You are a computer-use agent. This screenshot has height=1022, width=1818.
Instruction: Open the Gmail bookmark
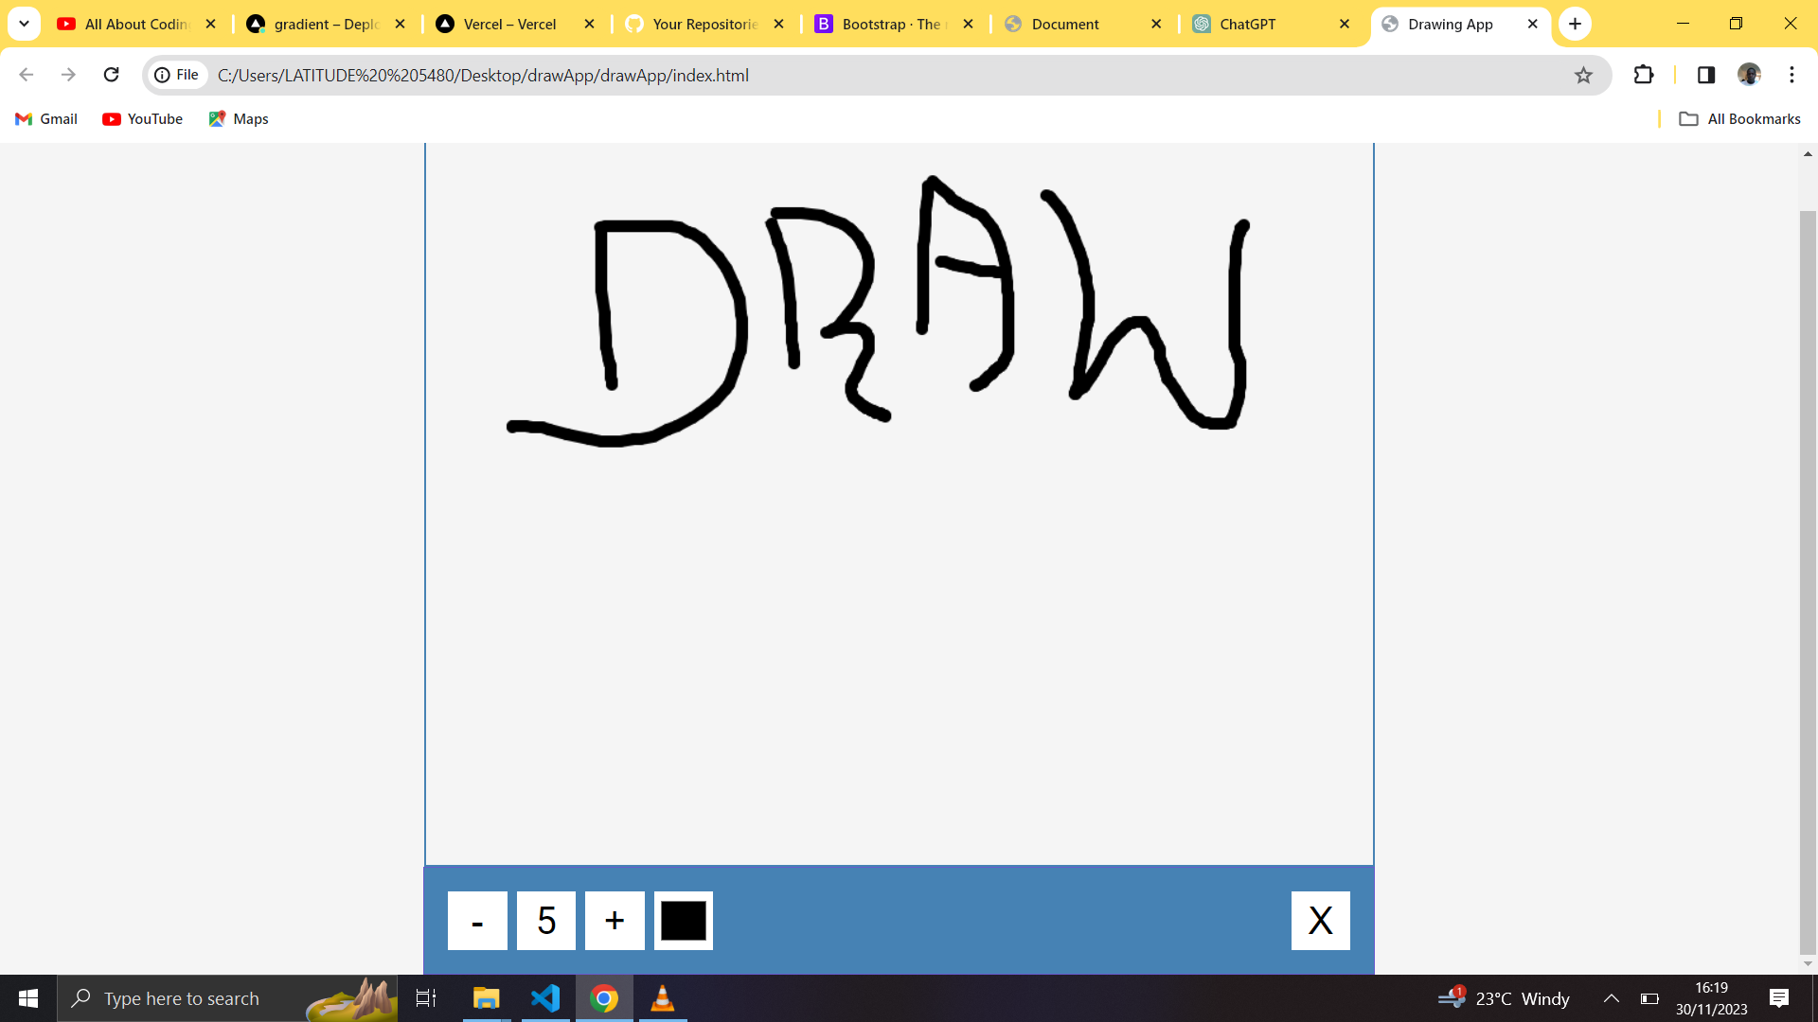pyautogui.click(x=46, y=118)
